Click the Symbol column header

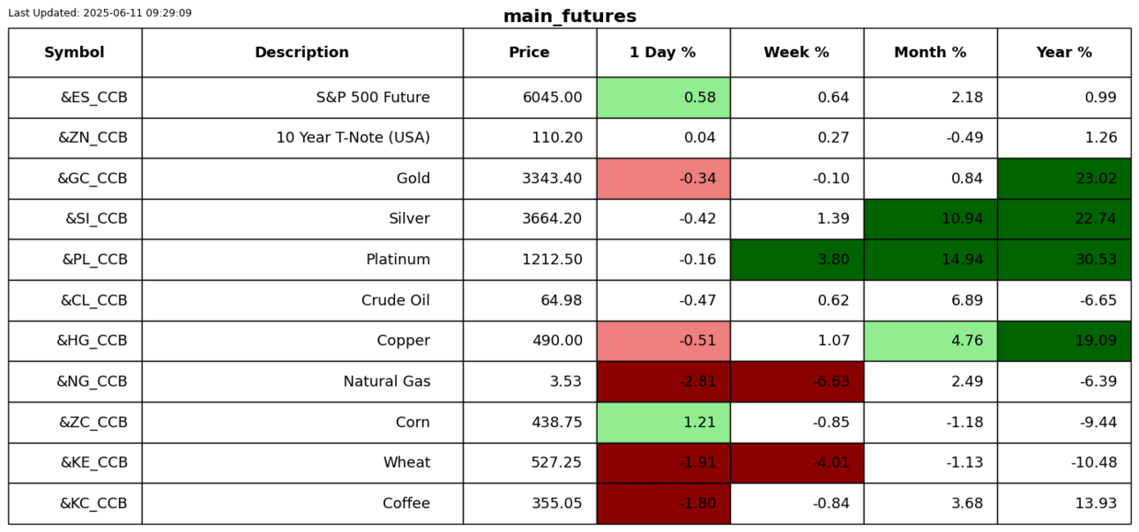pyautogui.click(x=75, y=53)
